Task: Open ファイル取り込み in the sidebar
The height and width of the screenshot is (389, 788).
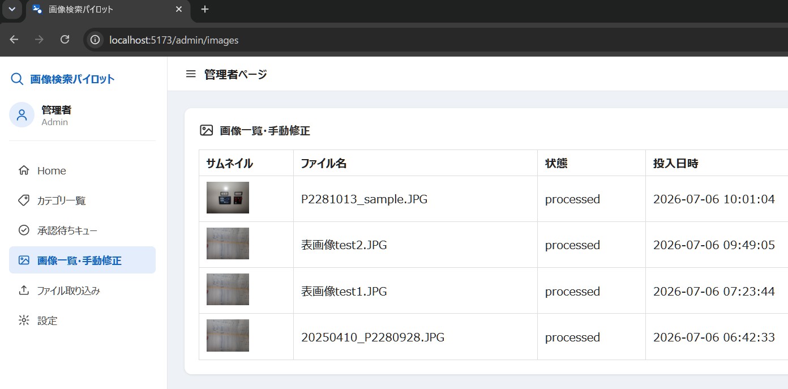Action: [82, 290]
